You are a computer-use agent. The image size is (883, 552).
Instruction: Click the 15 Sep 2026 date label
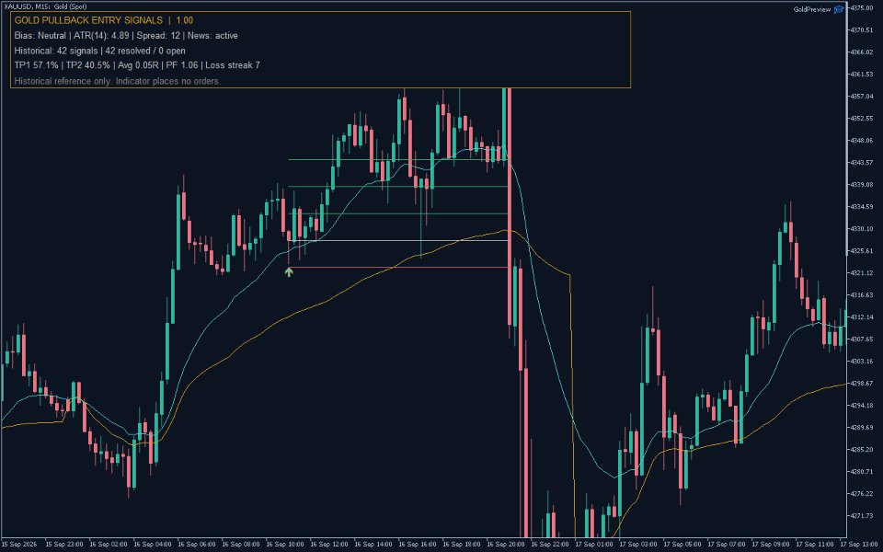[x=18, y=545]
